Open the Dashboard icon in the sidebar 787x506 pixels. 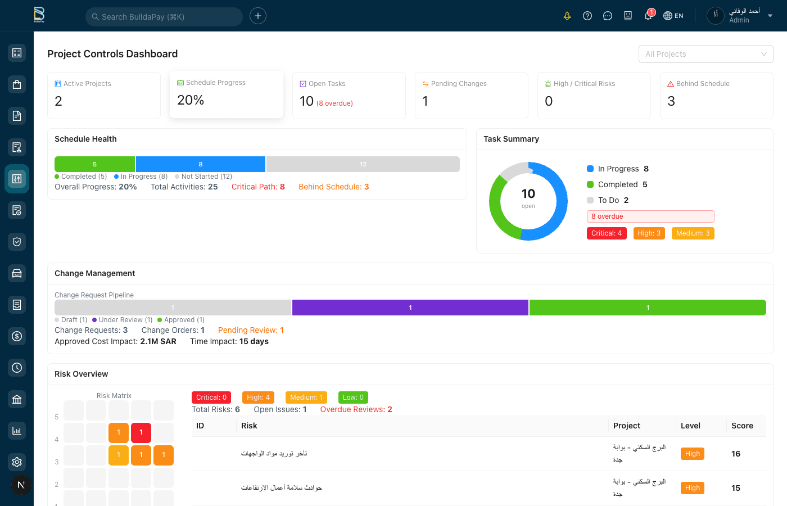click(16, 52)
